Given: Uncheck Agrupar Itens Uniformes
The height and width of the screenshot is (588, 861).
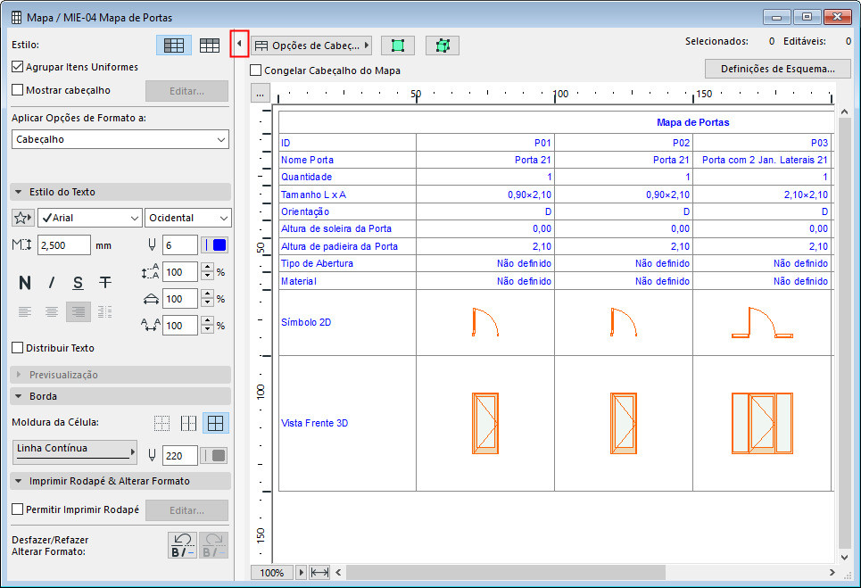Looking at the screenshot, I should 18,67.
